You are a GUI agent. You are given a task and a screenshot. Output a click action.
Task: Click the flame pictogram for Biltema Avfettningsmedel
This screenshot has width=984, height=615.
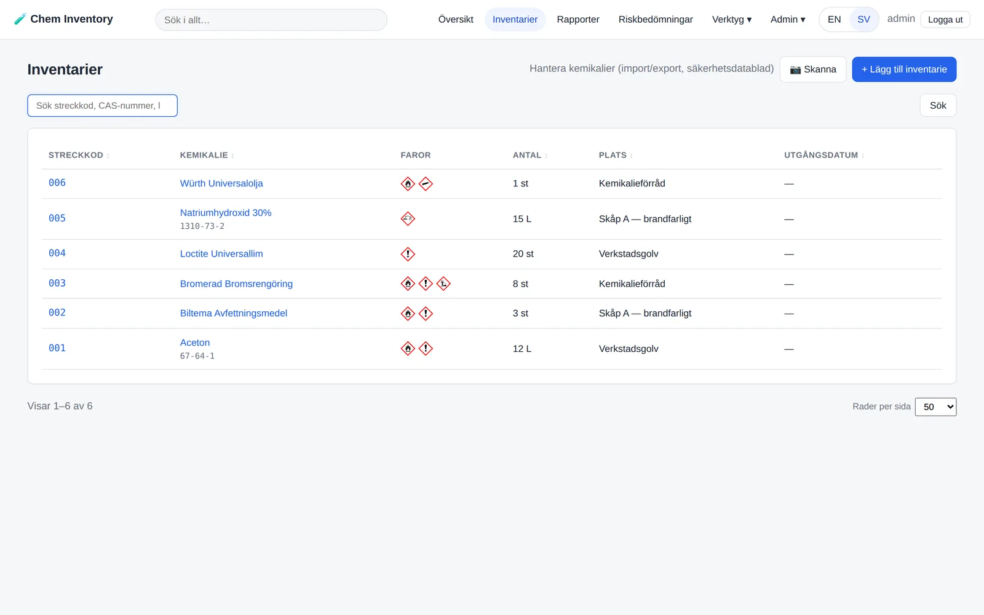tap(408, 314)
